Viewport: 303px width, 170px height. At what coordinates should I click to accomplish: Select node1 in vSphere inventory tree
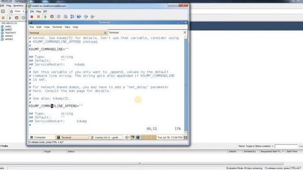coord(8,26)
